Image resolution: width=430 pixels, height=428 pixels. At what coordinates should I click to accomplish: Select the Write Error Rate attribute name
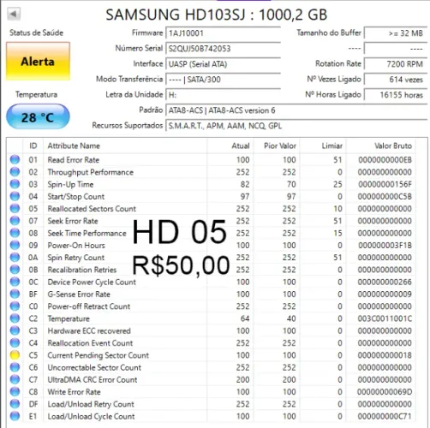tap(74, 392)
